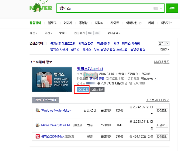The width and height of the screenshot is (180, 151).
Task: Download 곰믹스 with 다운로드 button
Action: tap(162, 137)
